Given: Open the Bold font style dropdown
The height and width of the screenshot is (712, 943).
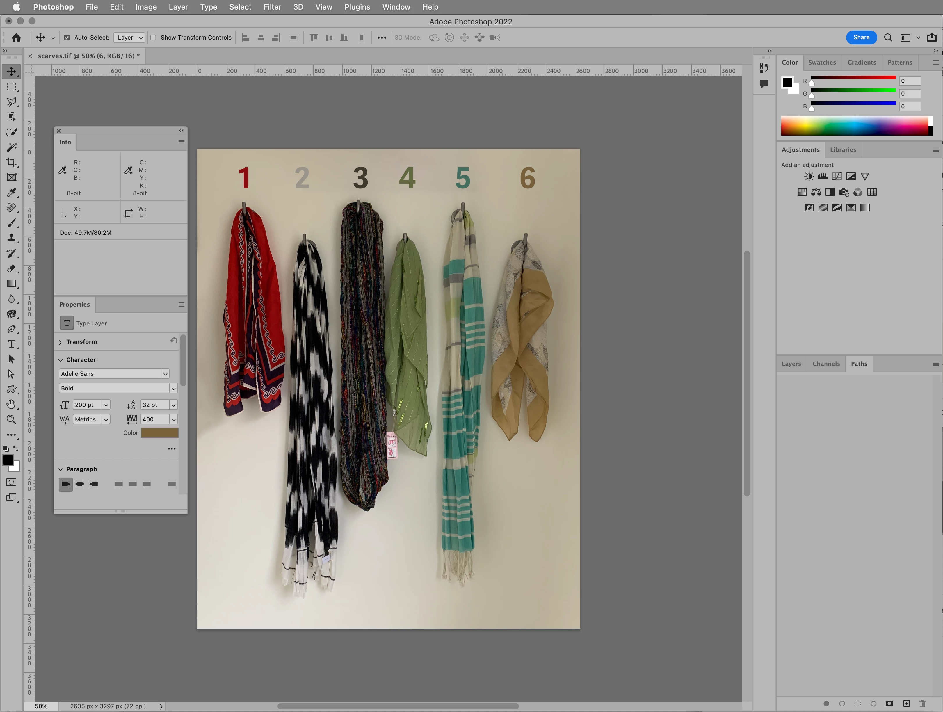Looking at the screenshot, I should pos(173,388).
